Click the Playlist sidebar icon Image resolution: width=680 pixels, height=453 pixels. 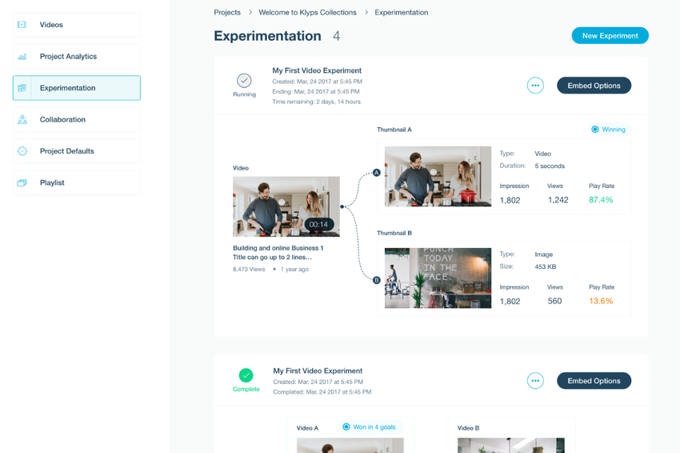coord(22,182)
